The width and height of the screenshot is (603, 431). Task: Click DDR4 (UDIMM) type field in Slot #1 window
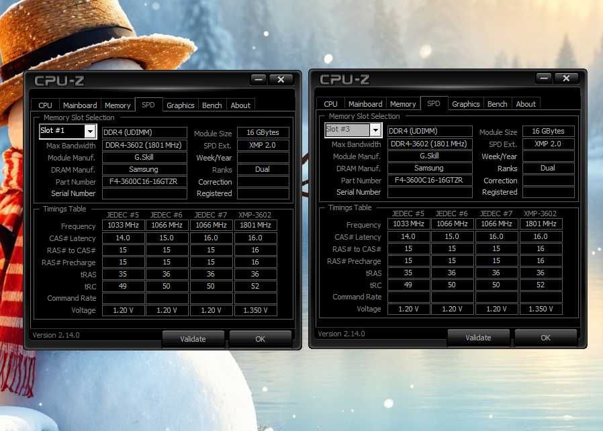[x=144, y=132]
